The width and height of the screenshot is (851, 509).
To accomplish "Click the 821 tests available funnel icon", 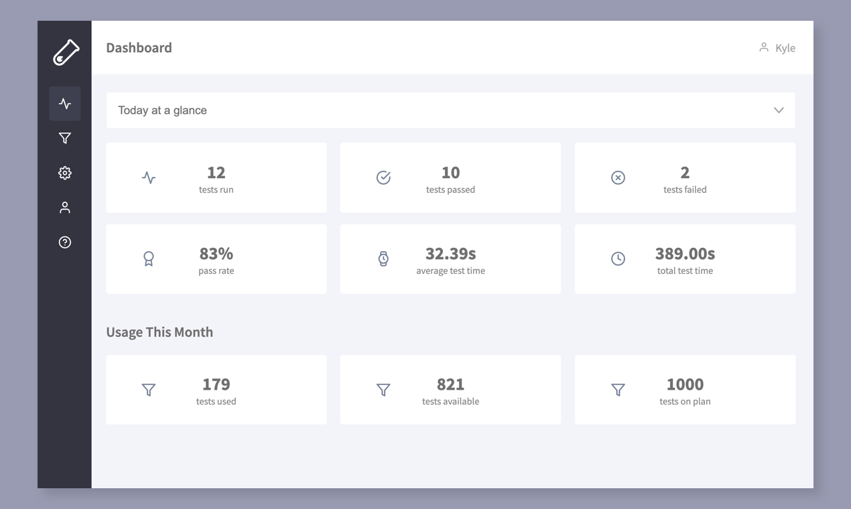I will point(383,390).
